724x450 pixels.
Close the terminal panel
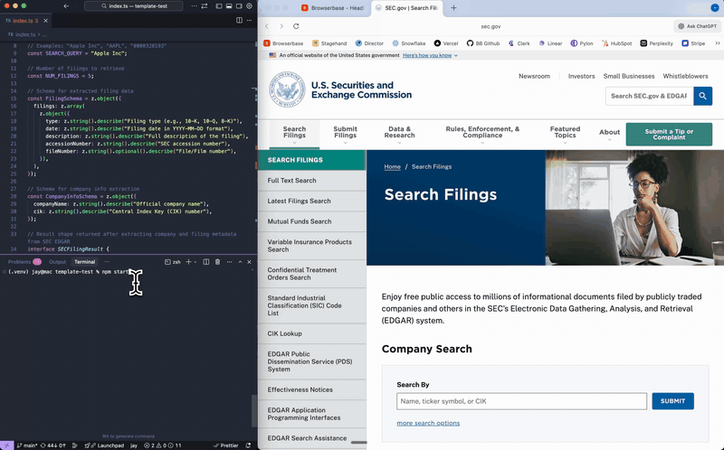click(250, 262)
